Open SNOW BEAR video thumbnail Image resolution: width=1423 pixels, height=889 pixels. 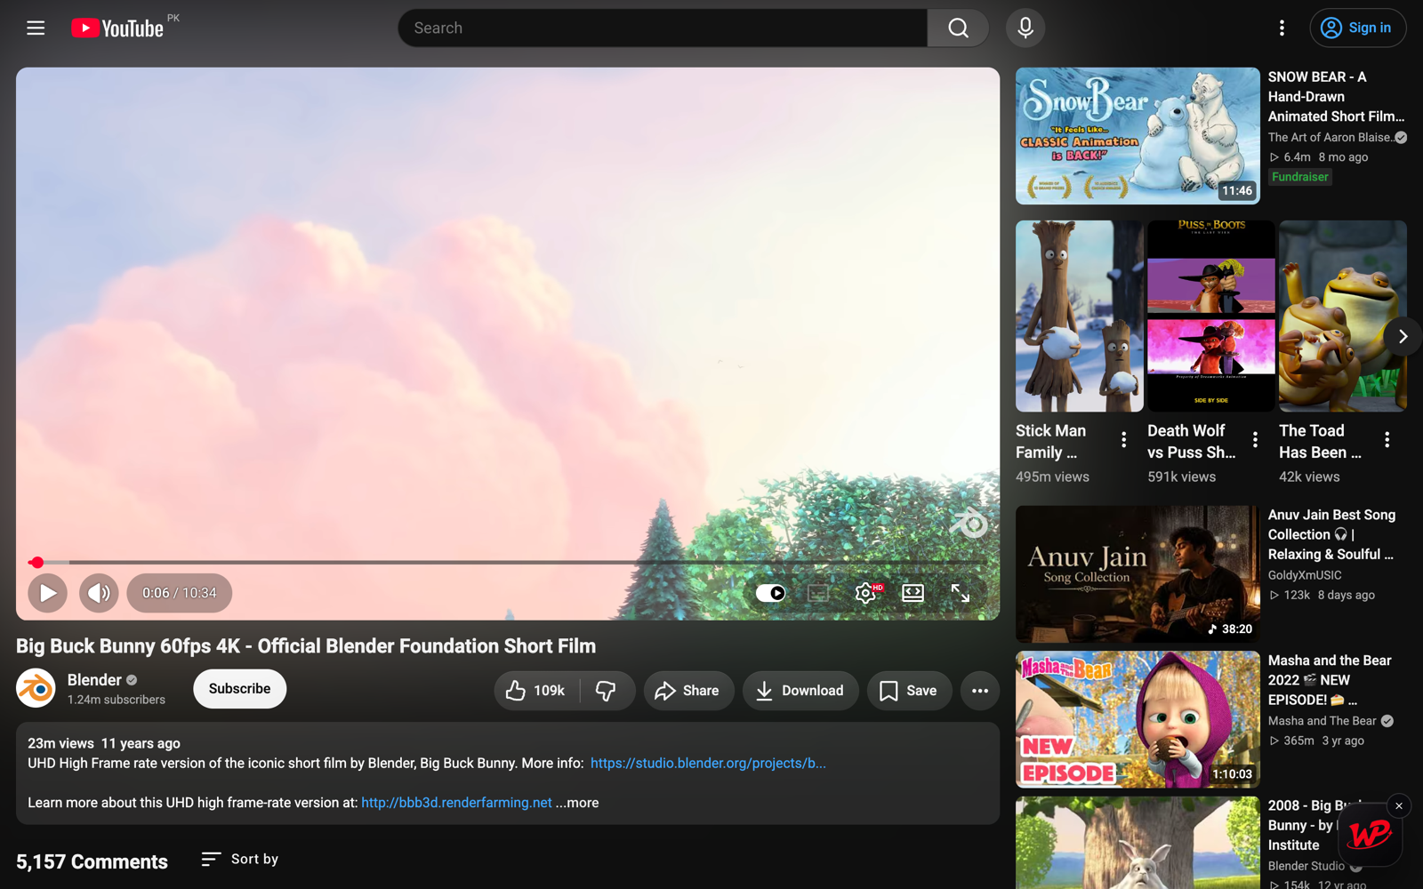tap(1138, 136)
